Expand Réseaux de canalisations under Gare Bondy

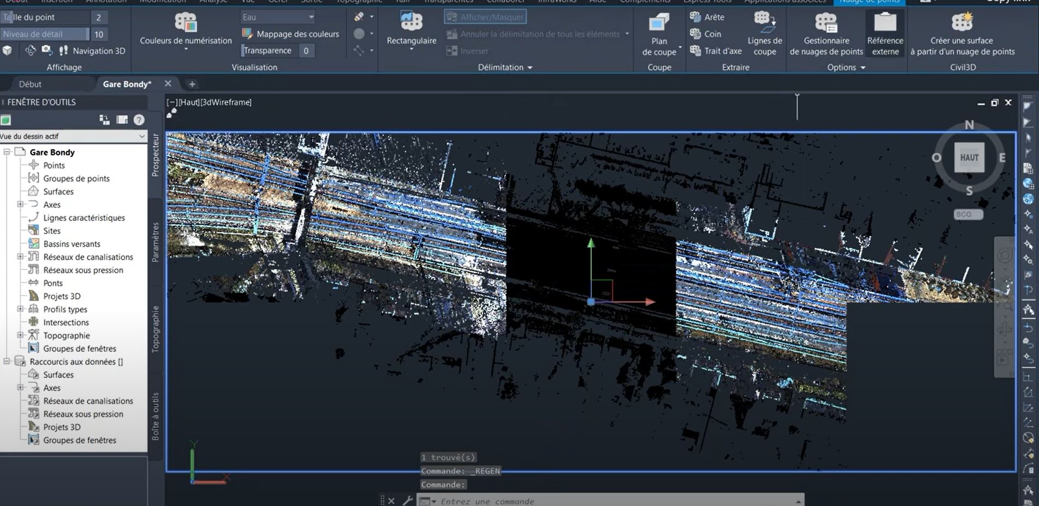click(x=20, y=257)
